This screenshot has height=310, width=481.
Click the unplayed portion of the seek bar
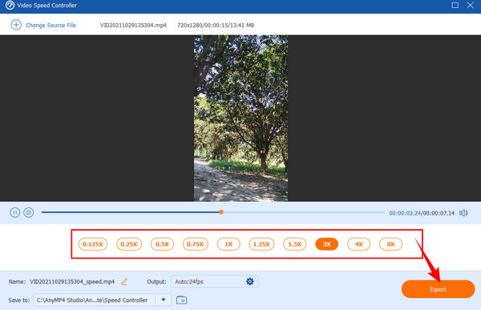pyautogui.click(x=304, y=212)
